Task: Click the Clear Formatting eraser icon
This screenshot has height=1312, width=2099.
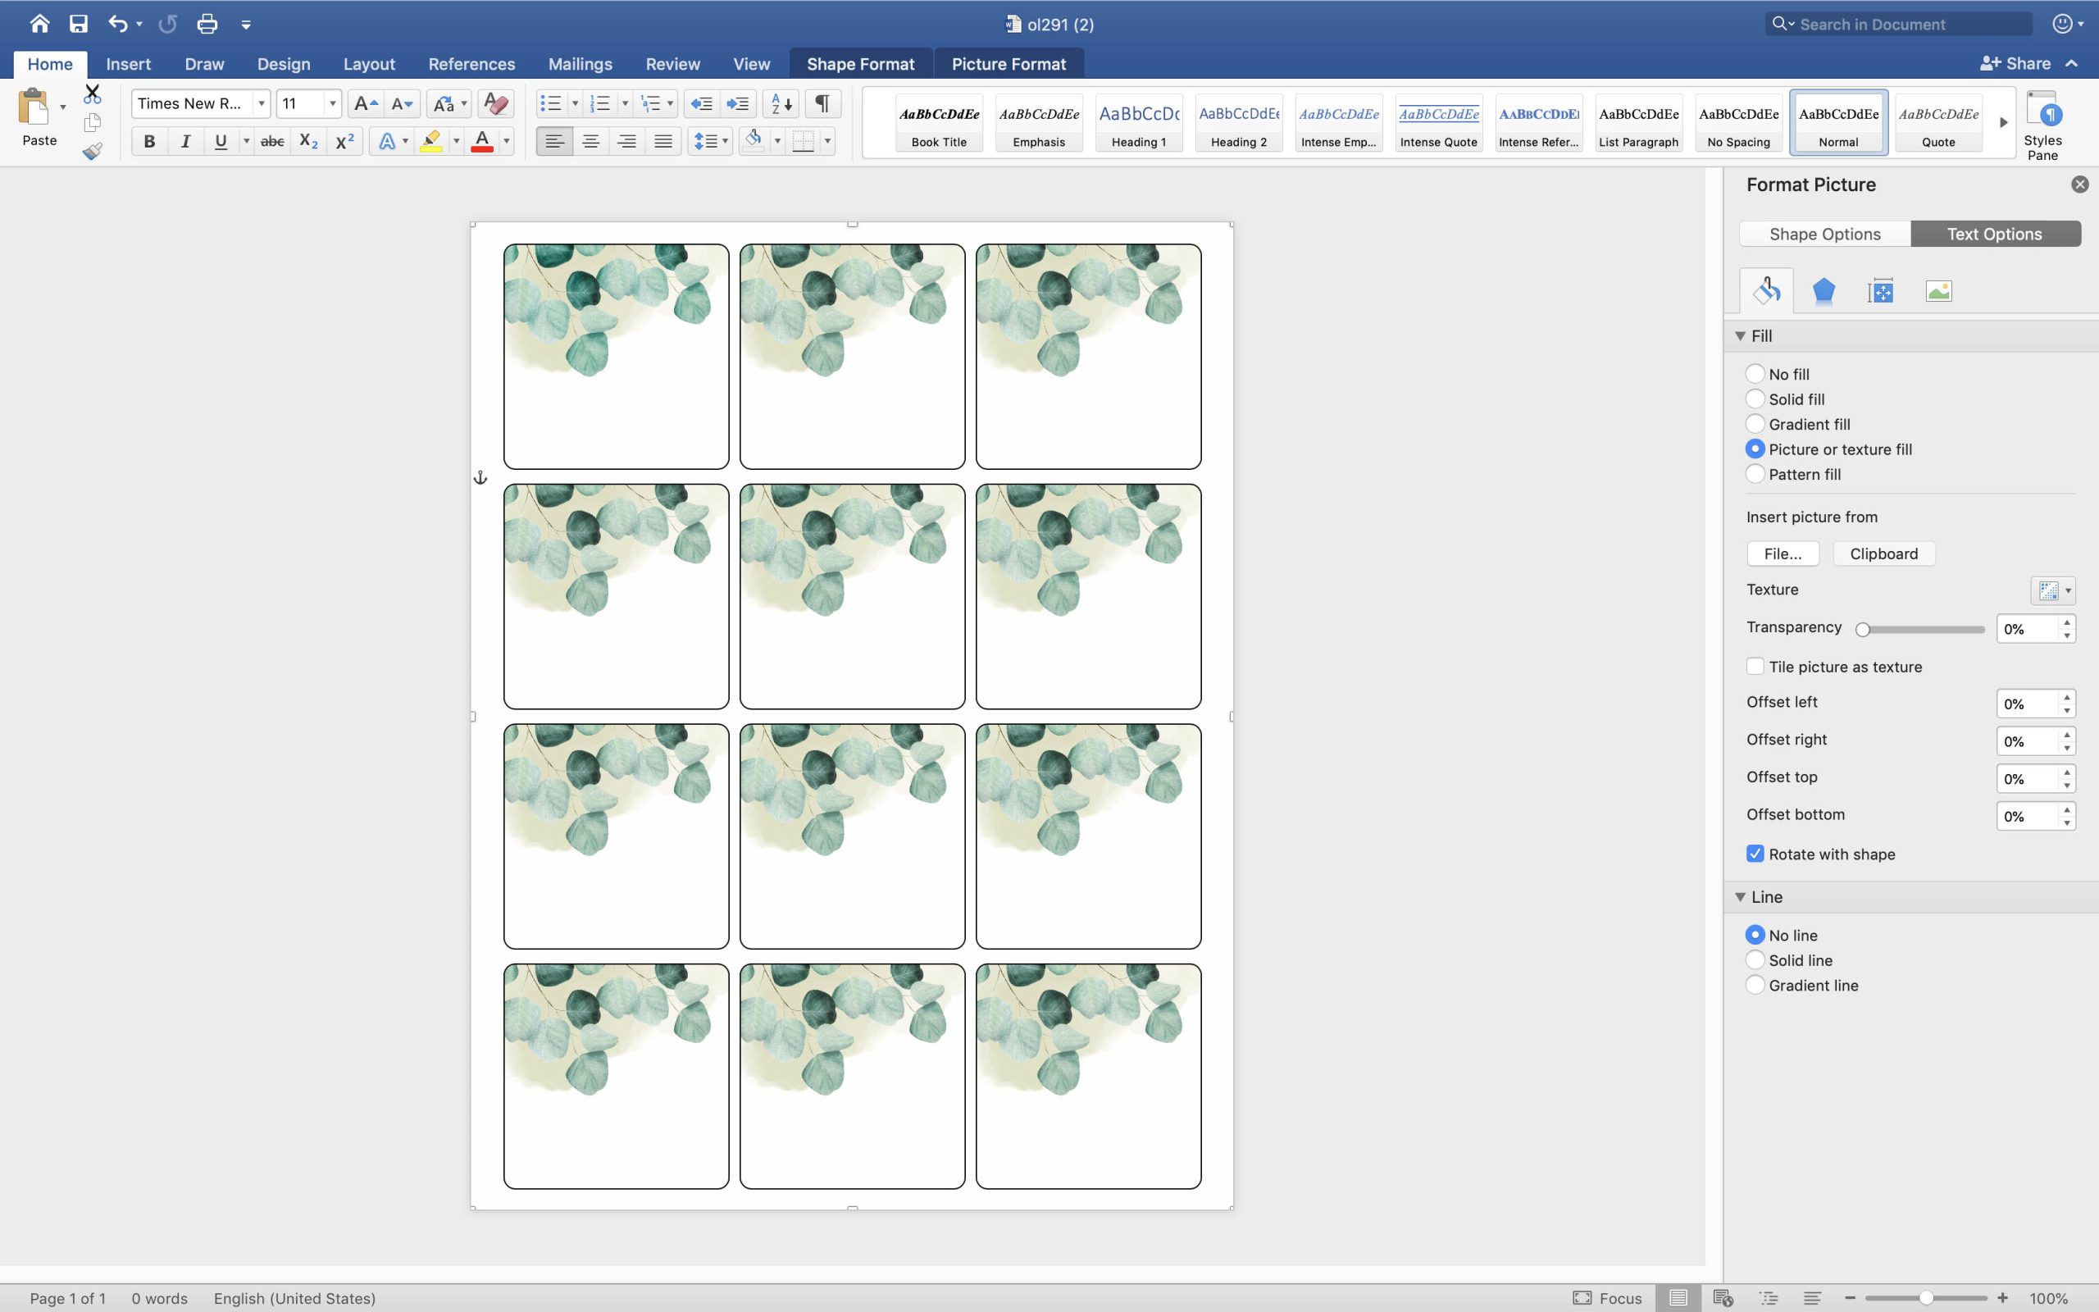Action: click(495, 104)
